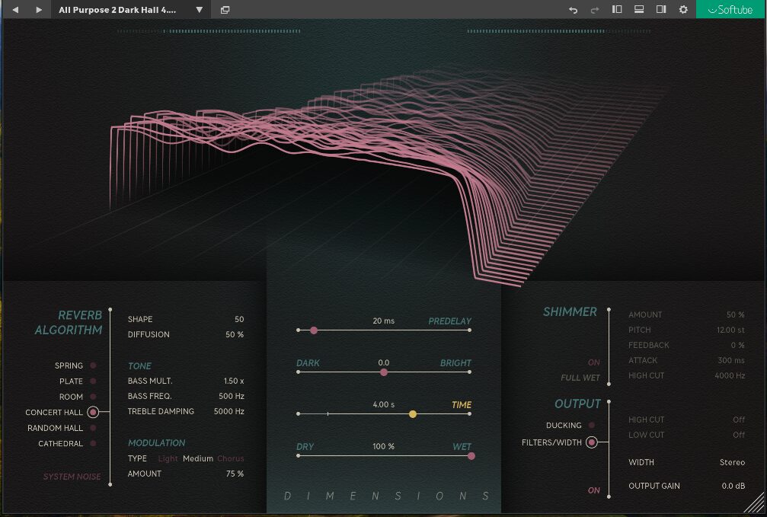
Task: Load the previous preset with left arrow
Action: [x=15, y=10]
